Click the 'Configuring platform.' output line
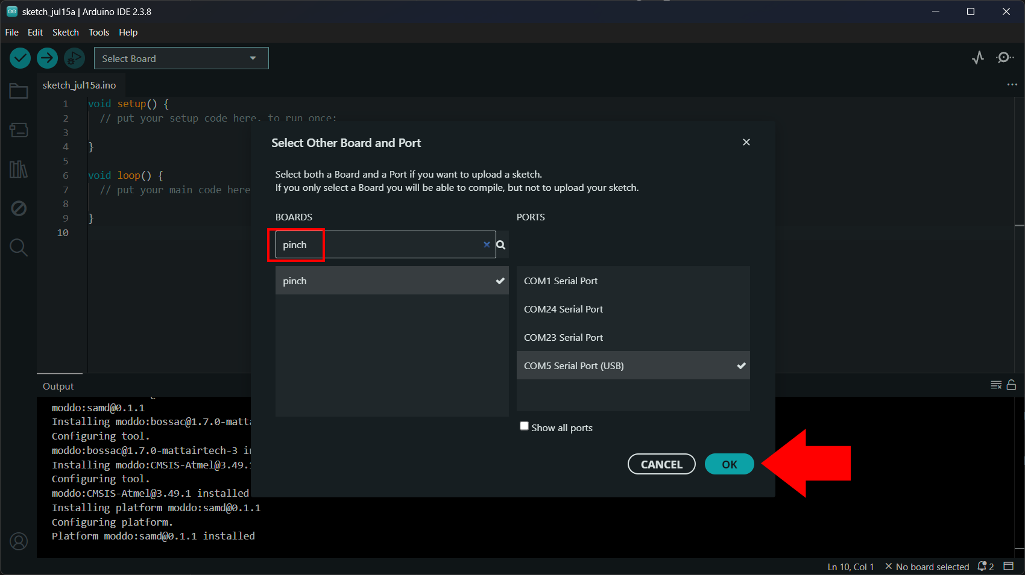The image size is (1025, 575). tap(112, 522)
